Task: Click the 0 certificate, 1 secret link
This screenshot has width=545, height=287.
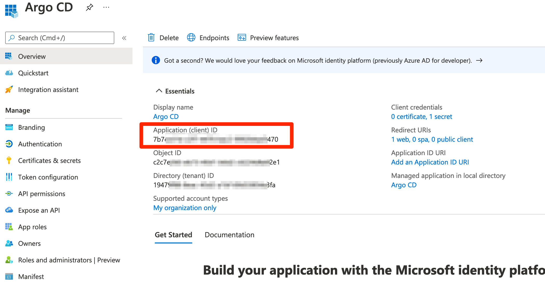Action: click(421, 117)
